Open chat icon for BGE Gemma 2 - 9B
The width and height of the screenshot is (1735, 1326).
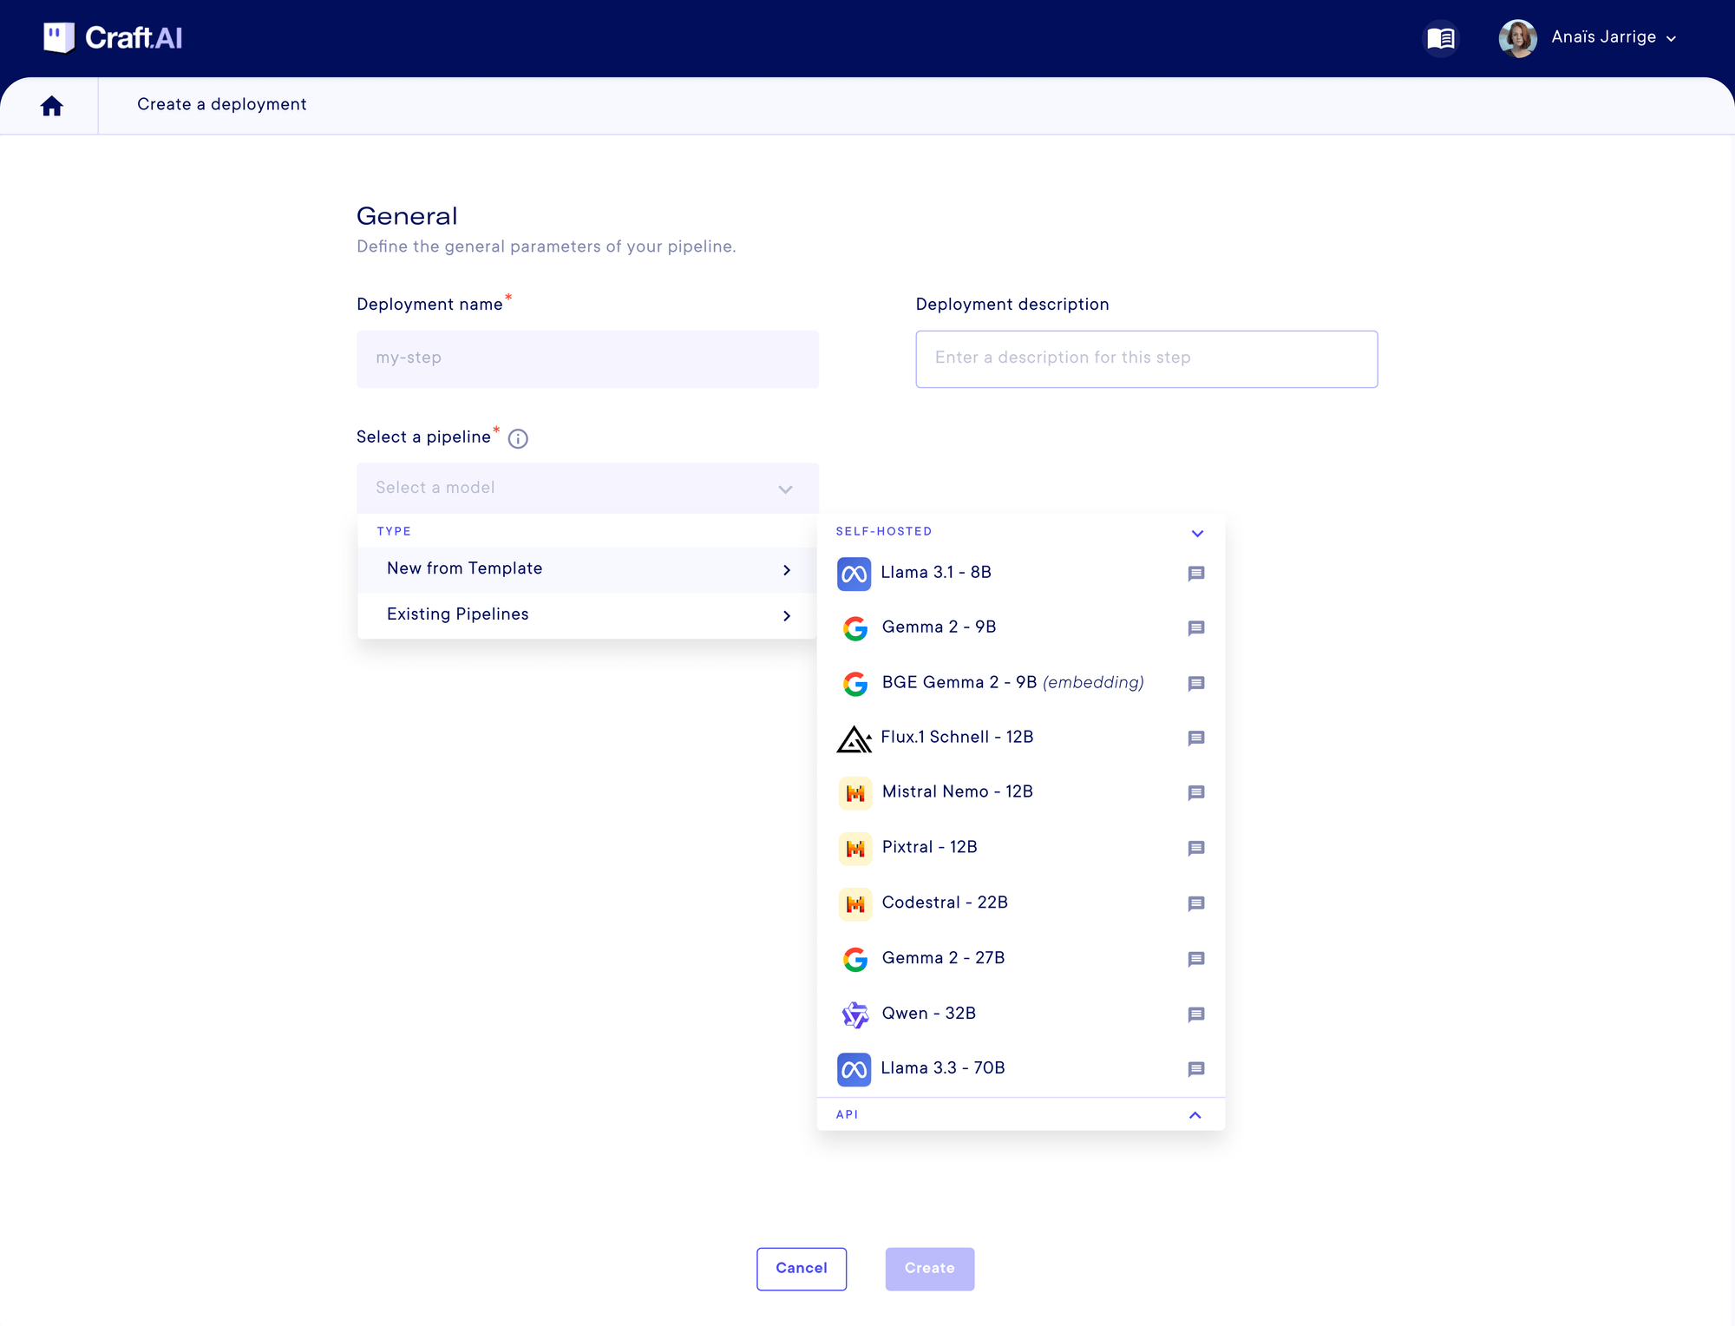pyautogui.click(x=1196, y=684)
